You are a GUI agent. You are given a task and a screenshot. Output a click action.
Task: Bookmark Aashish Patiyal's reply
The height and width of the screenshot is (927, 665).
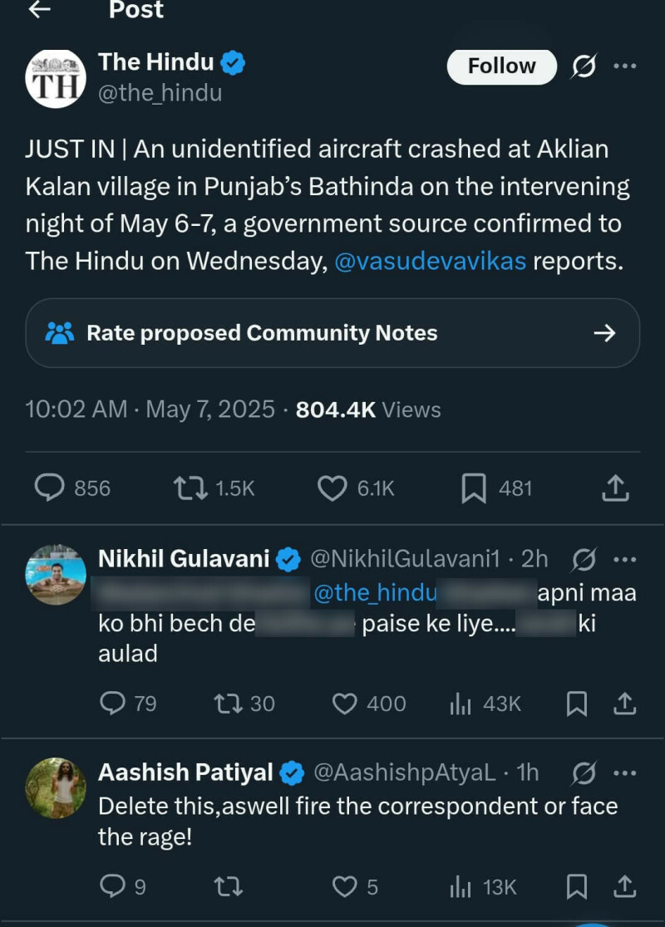[577, 887]
